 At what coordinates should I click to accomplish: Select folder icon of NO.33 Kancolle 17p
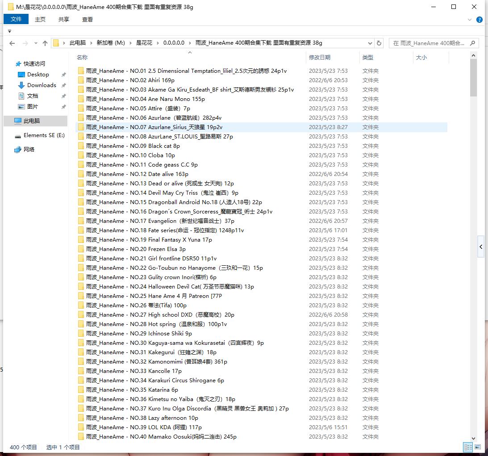point(81,371)
